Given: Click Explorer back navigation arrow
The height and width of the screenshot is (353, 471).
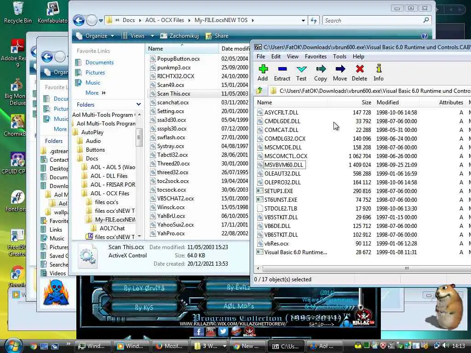Looking at the screenshot, I should coord(79,20).
